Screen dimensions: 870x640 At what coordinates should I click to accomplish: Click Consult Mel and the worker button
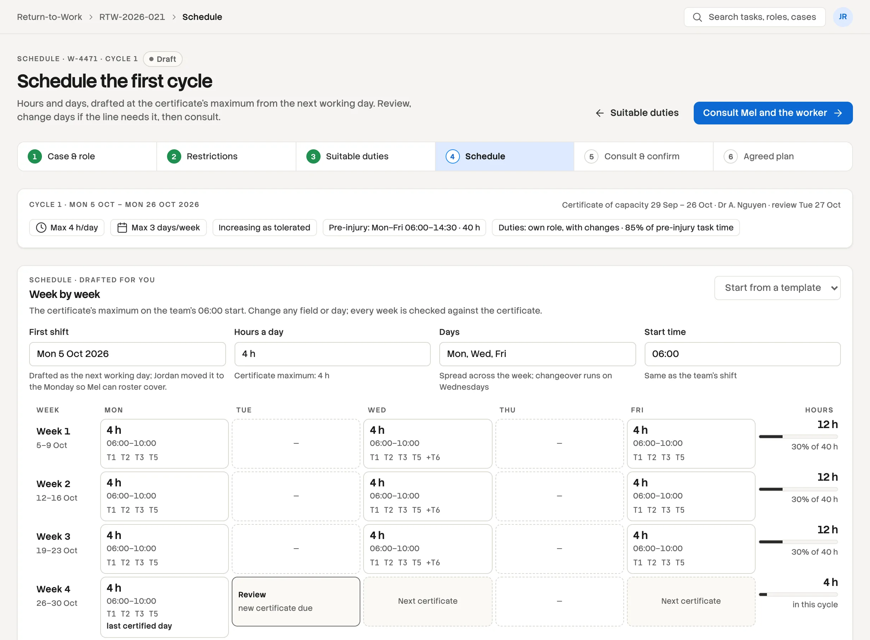point(773,113)
